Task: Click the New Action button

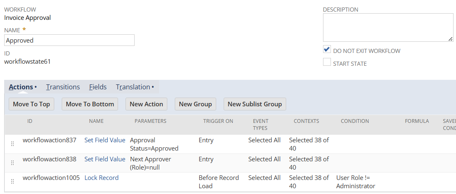Action: [x=146, y=104]
